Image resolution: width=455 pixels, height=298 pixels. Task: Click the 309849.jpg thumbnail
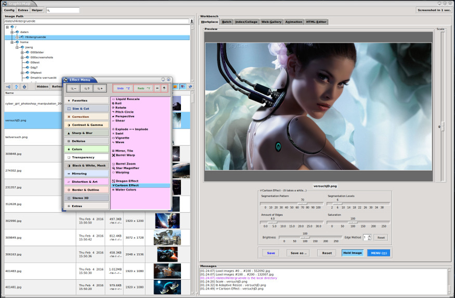tap(167, 237)
